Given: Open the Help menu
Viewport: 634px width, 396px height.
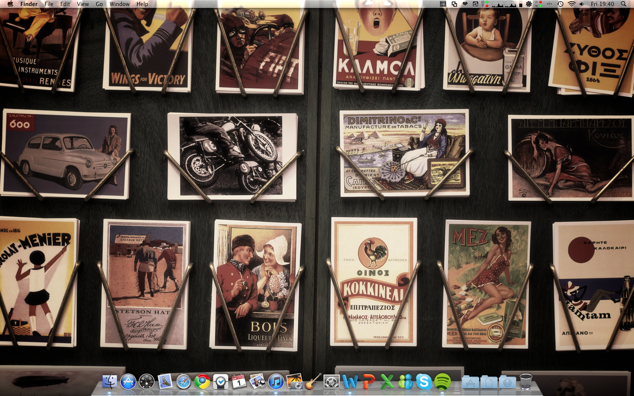Looking at the screenshot, I should [142, 4].
